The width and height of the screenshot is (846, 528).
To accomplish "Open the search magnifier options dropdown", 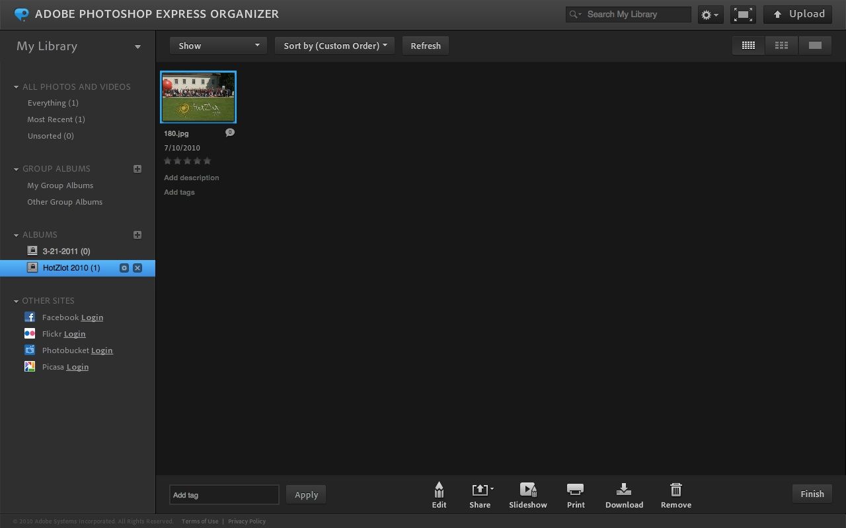I will [x=574, y=14].
